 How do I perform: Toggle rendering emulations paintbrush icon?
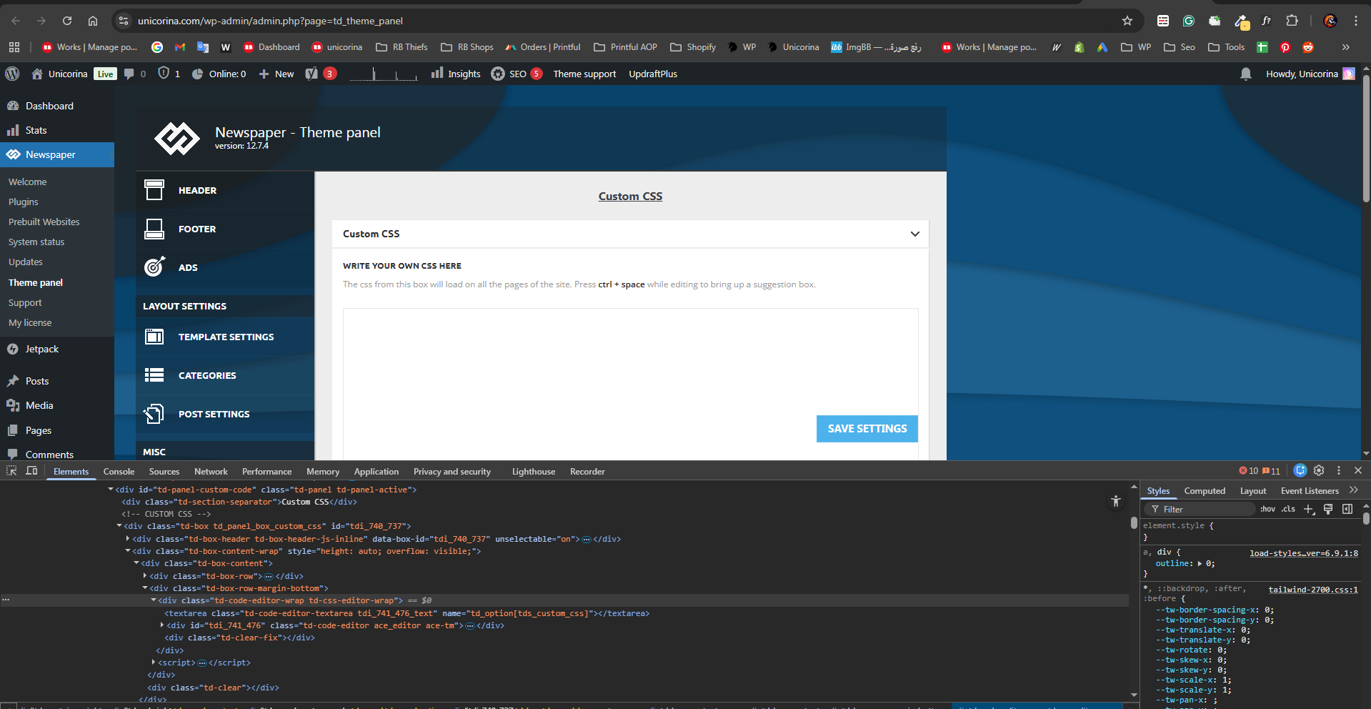click(x=1328, y=509)
